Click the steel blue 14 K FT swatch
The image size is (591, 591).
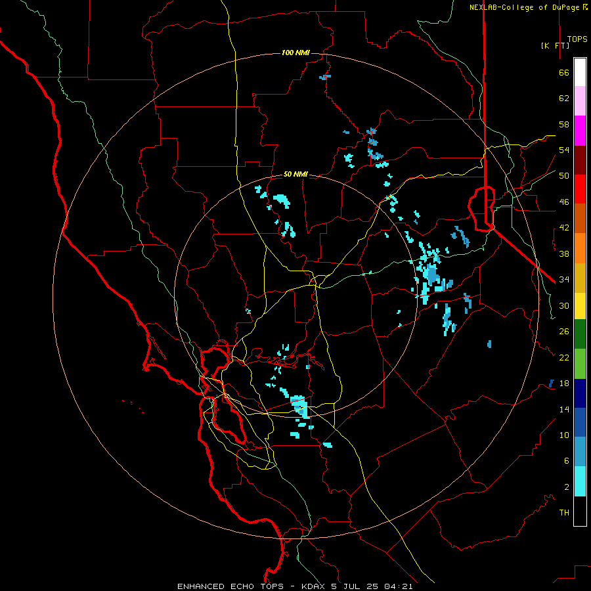point(580,452)
